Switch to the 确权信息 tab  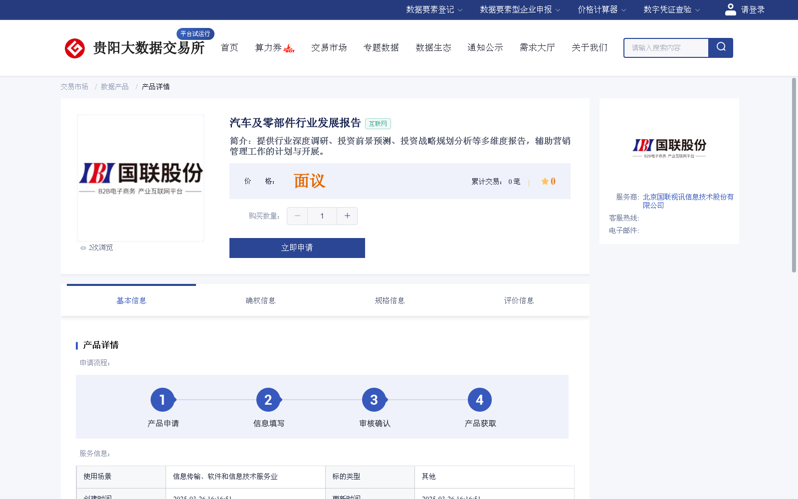point(260,300)
